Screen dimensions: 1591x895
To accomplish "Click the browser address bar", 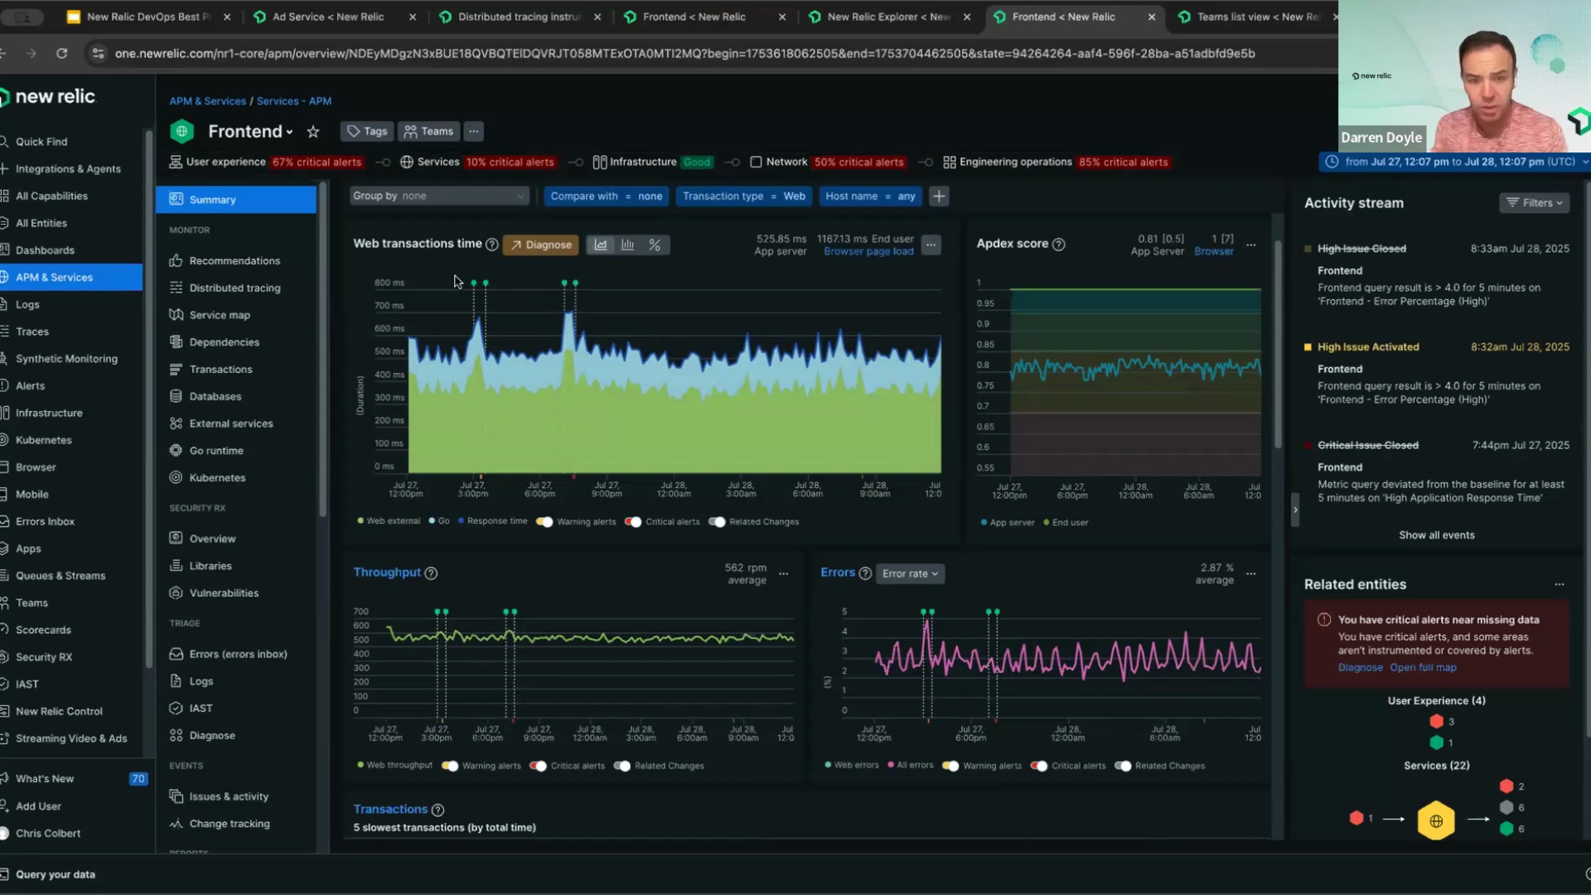I will click(684, 53).
